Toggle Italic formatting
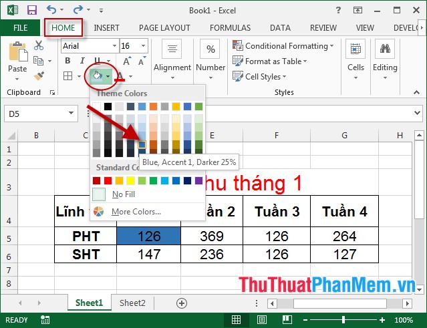Viewport: 427px width, 328px height. click(x=82, y=61)
